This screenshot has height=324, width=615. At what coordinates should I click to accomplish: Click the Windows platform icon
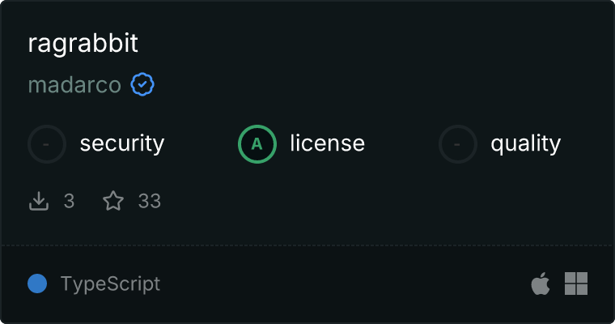click(x=576, y=283)
